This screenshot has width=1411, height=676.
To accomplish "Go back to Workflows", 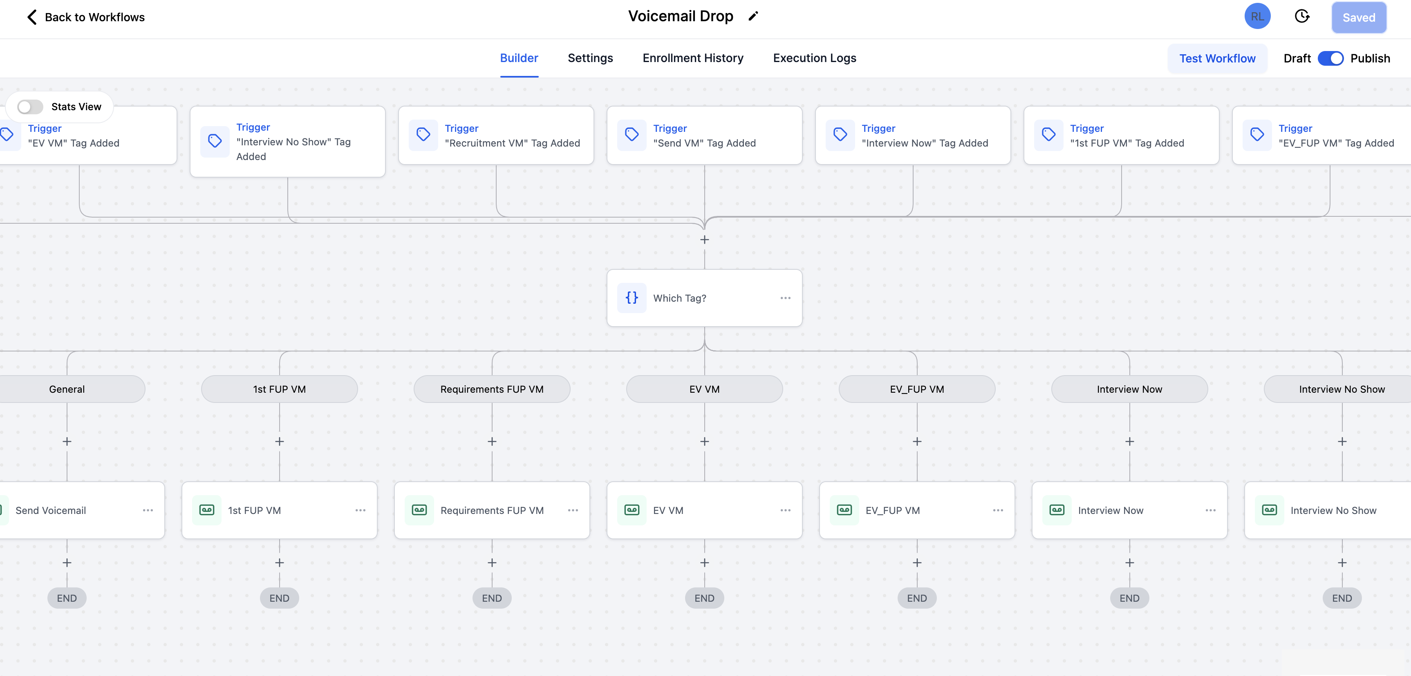I will coord(86,17).
